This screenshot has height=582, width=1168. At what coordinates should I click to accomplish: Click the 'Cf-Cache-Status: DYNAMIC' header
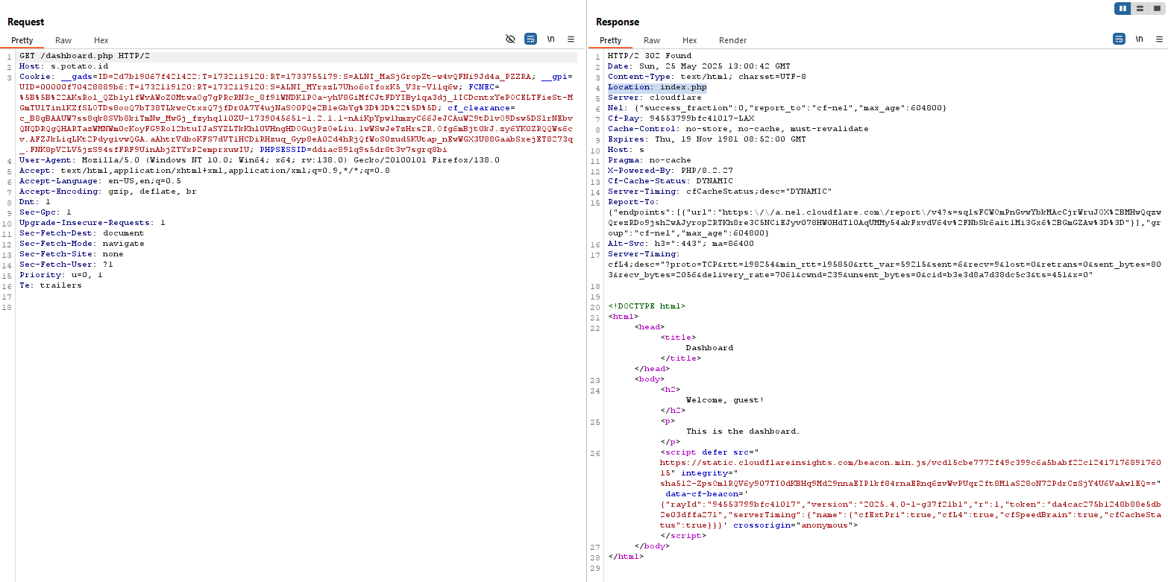coord(671,181)
